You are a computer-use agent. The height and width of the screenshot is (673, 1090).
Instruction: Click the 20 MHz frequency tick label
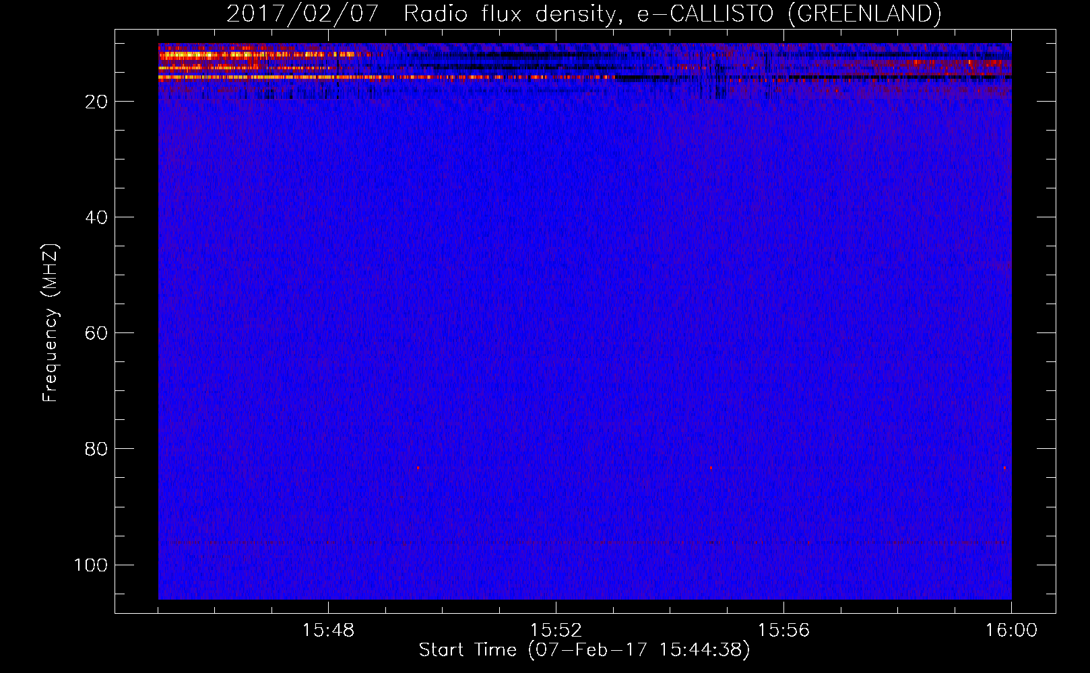(x=96, y=102)
